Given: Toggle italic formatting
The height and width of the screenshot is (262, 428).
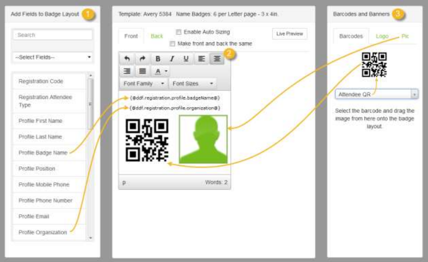Looking at the screenshot, I should click(x=172, y=59).
